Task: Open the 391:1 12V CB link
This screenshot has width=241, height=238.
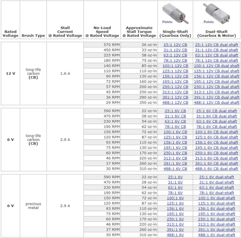Action: [x=175, y=97]
